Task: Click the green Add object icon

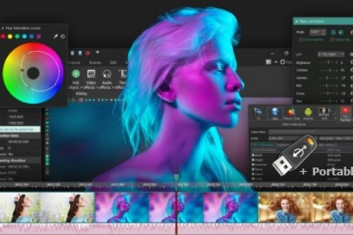Action: click(x=76, y=74)
